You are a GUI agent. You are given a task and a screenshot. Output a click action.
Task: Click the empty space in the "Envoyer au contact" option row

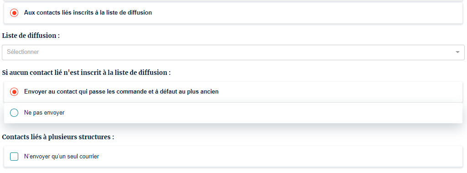point(339,92)
